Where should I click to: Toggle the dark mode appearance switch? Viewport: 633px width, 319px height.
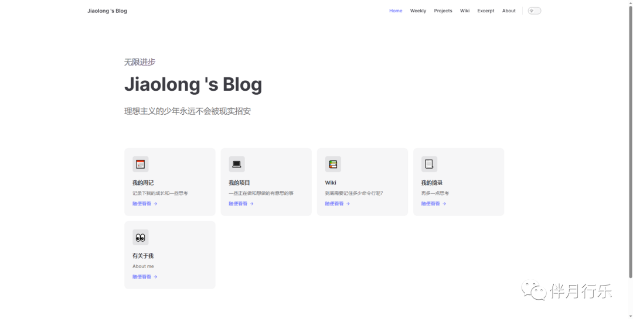[x=534, y=11]
